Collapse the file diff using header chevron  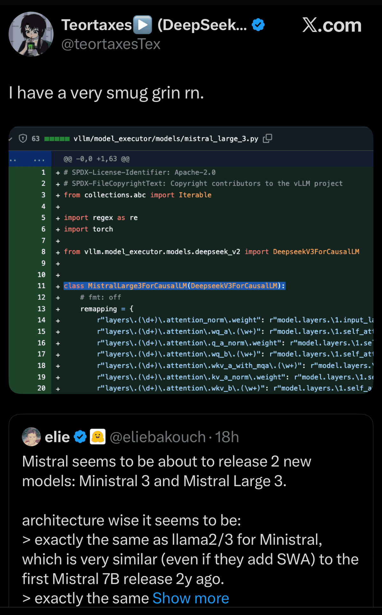coord(11,139)
